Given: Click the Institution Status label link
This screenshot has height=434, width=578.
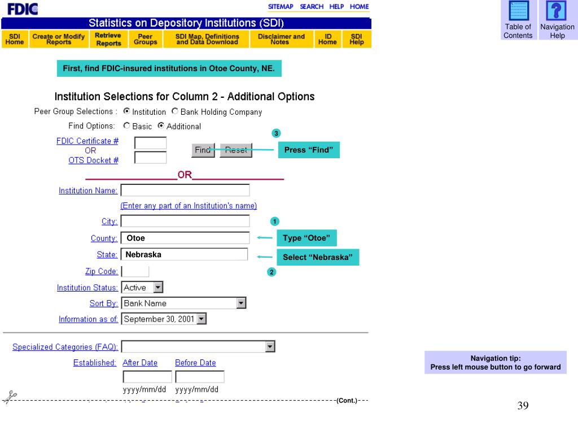Looking at the screenshot, I should (87, 288).
